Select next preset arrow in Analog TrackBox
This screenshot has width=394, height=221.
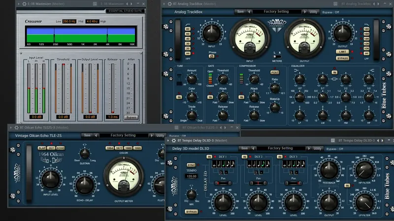tap(305, 11)
